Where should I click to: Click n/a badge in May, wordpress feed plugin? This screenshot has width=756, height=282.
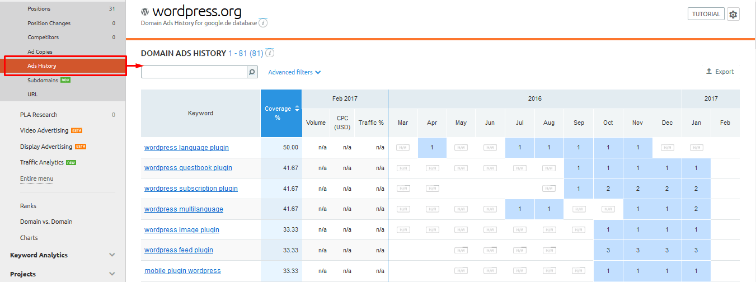pyautogui.click(x=461, y=250)
